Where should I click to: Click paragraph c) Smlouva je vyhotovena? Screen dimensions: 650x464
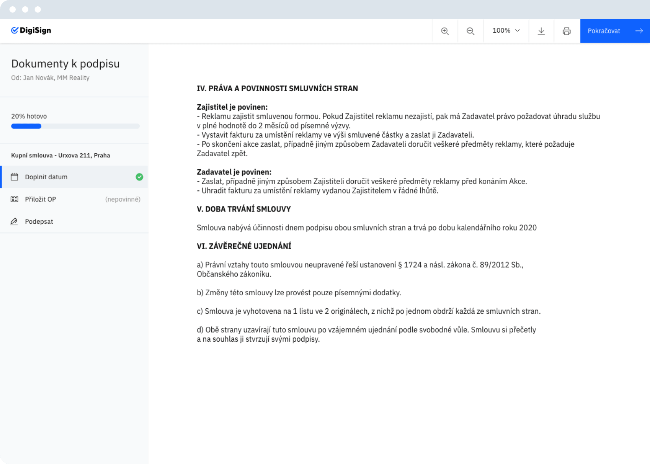(x=369, y=311)
